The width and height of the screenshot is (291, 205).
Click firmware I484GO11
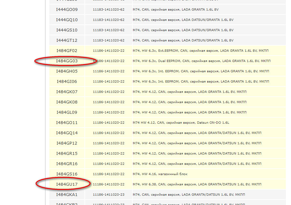tap(67, 123)
